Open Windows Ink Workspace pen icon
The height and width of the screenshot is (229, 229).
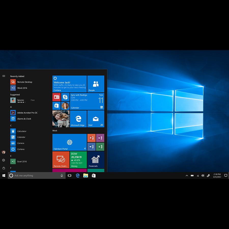point(208,176)
